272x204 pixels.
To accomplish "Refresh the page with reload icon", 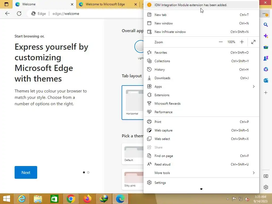I will pos(19,14).
